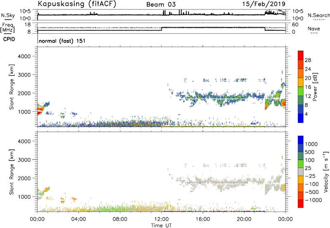
Task: Select the '−25' Velocity colorbar label
Action: (310, 176)
